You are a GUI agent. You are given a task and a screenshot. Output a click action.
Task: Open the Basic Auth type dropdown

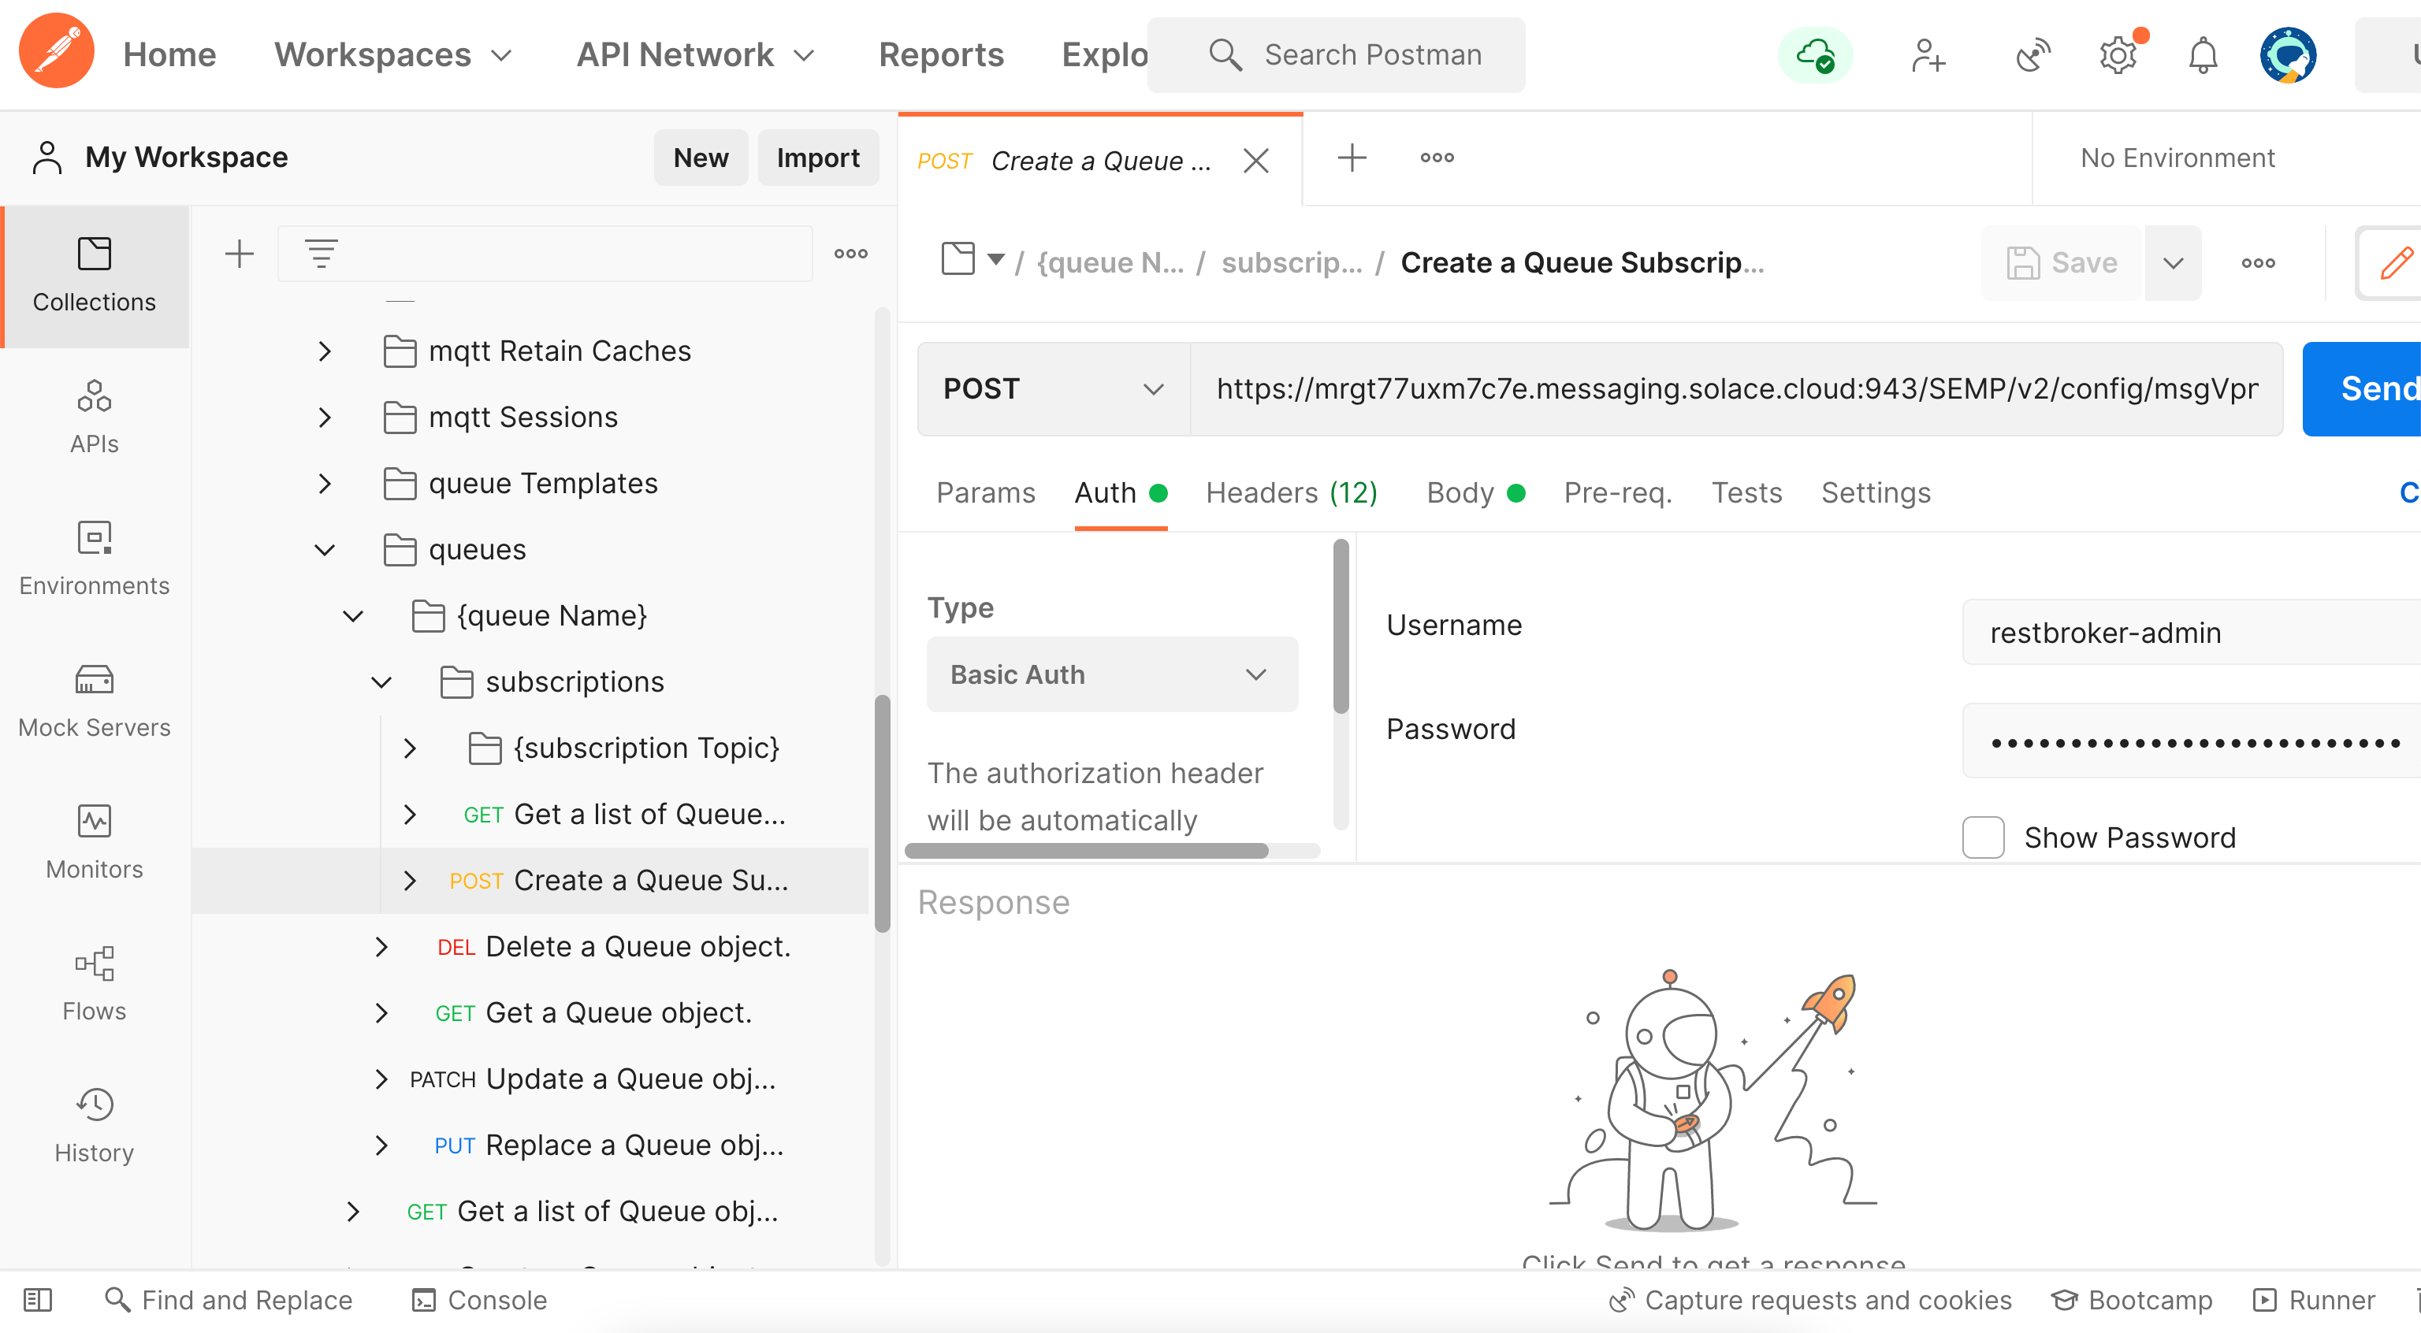click(x=1111, y=674)
